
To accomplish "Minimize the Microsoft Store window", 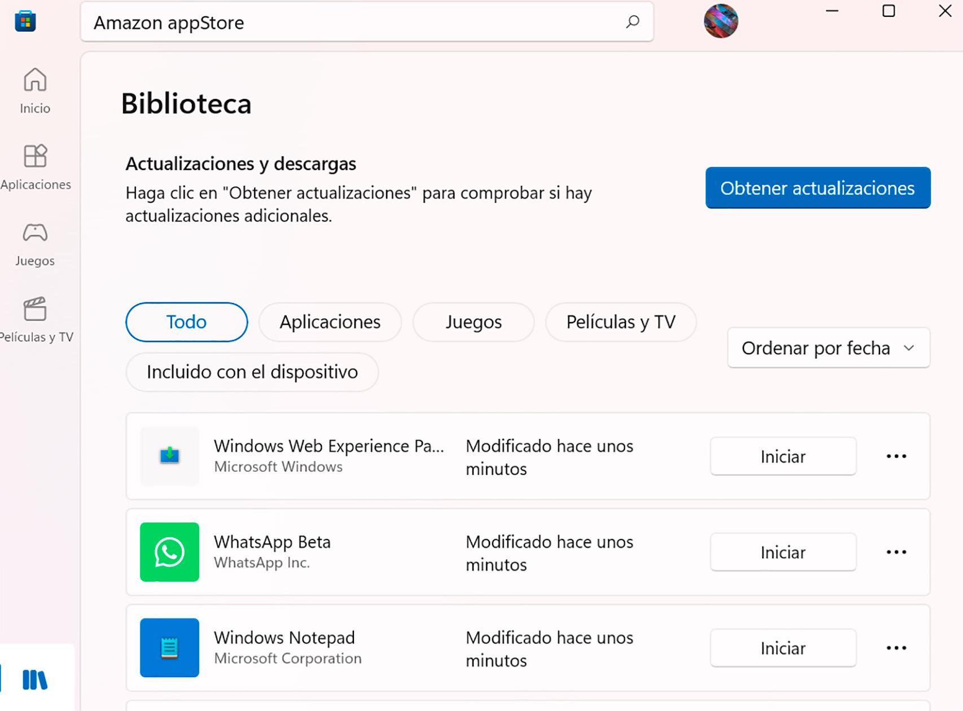I will coord(832,11).
